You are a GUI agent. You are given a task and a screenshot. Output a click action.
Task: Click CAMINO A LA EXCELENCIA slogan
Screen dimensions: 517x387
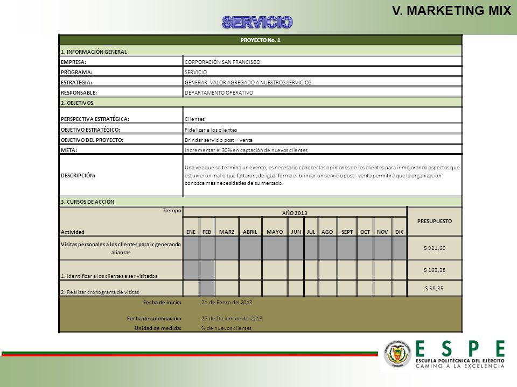(460, 366)
